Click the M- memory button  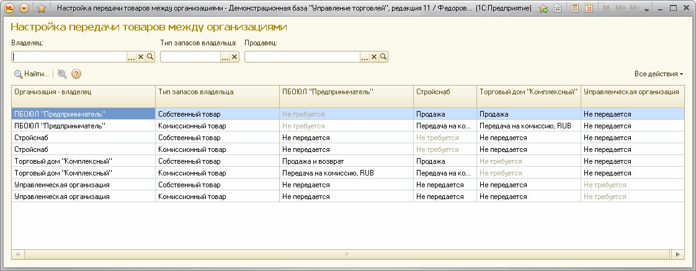pyautogui.click(x=635, y=9)
